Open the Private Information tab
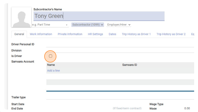 70,34
